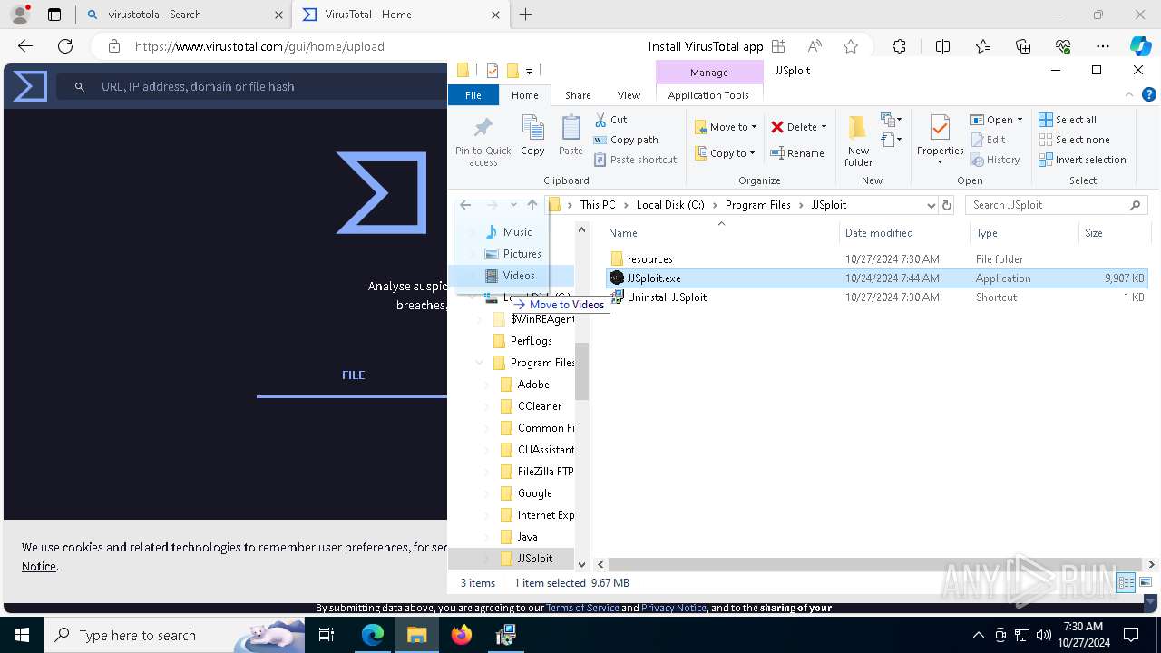Click the Search JJSploit box
Screen dimensions: 1161x653
[x=1056, y=205]
